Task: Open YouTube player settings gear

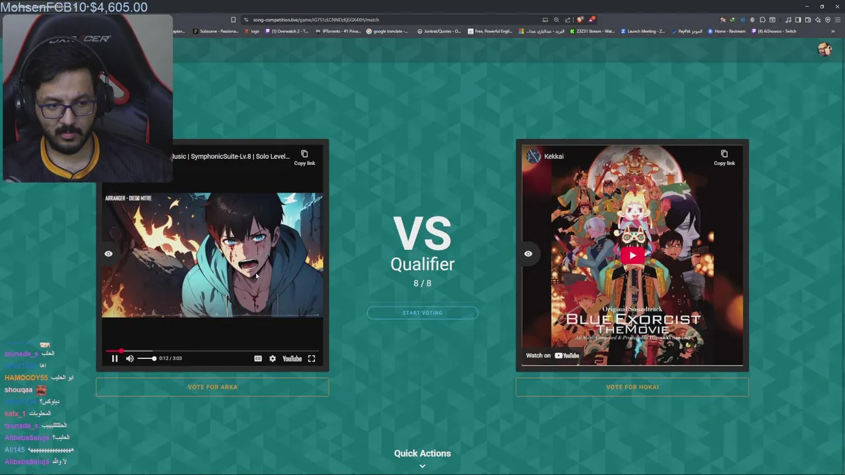Action: [273, 358]
